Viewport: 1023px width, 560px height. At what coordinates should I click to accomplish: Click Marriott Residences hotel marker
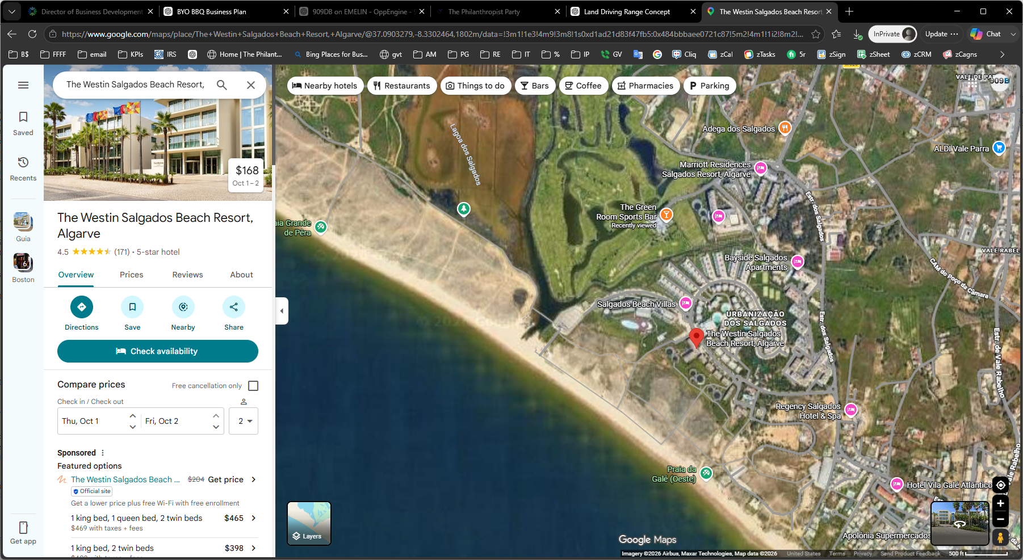coord(761,168)
